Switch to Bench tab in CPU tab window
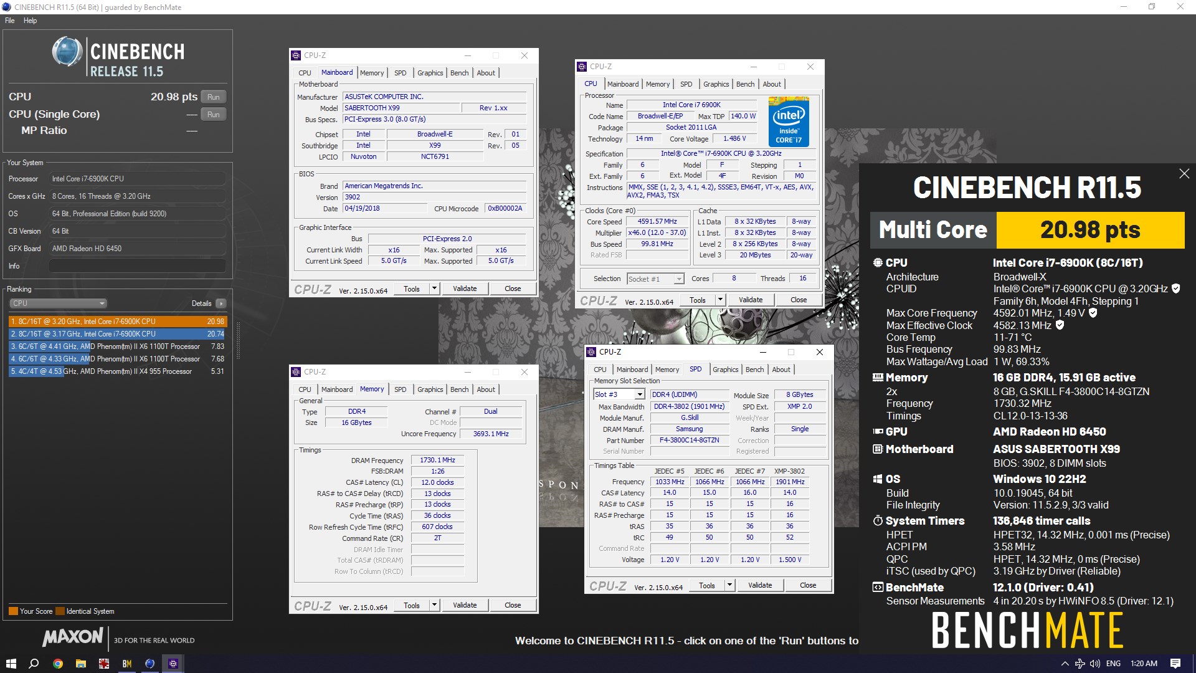Screen dimensions: 1196x673 click(745, 84)
